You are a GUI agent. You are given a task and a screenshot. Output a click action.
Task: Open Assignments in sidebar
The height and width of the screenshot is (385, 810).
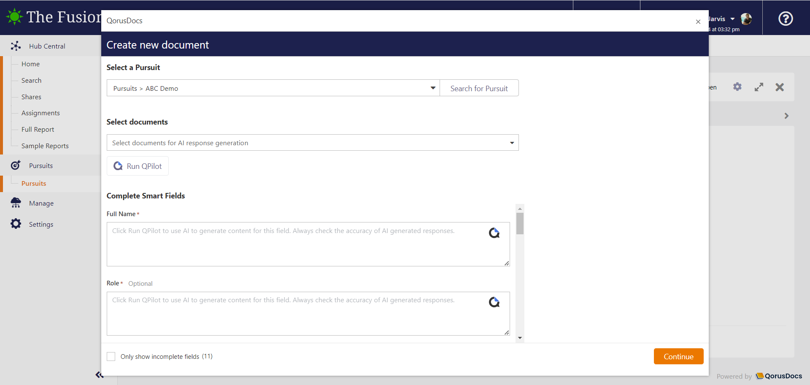(40, 113)
